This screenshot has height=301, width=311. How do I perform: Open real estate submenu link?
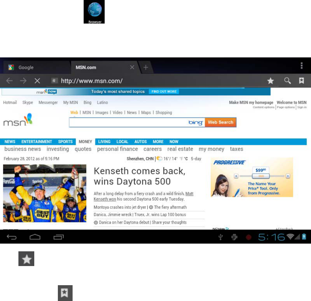click(180, 149)
